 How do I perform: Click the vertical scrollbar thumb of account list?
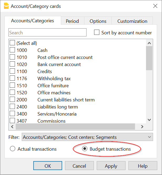[149, 58]
